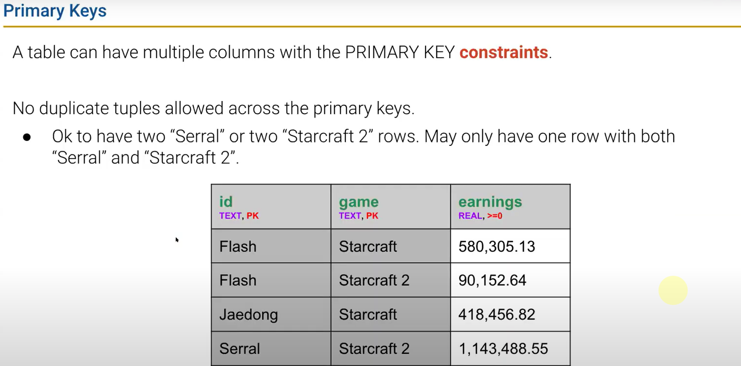The image size is (741, 366).
Task: Click the red "constraints" word
Action: [x=504, y=52]
